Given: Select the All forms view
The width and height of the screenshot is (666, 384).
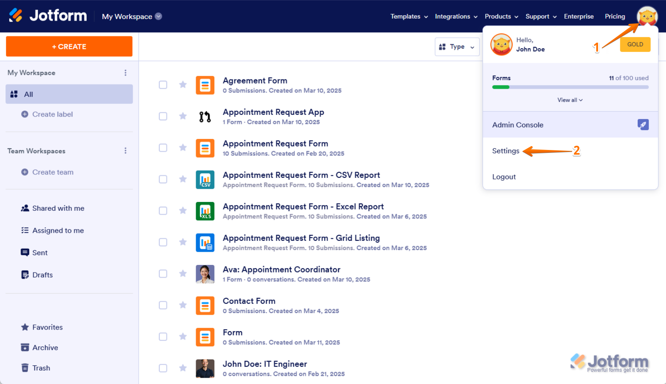Looking at the screenshot, I should pos(69,94).
